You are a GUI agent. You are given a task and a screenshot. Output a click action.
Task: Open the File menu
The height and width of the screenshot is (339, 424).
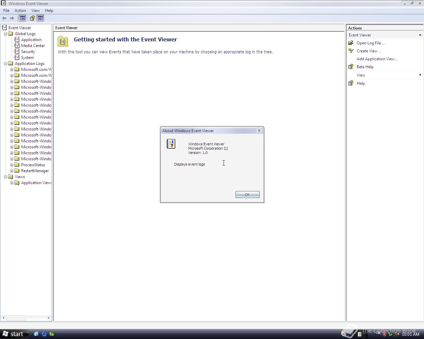(6, 11)
